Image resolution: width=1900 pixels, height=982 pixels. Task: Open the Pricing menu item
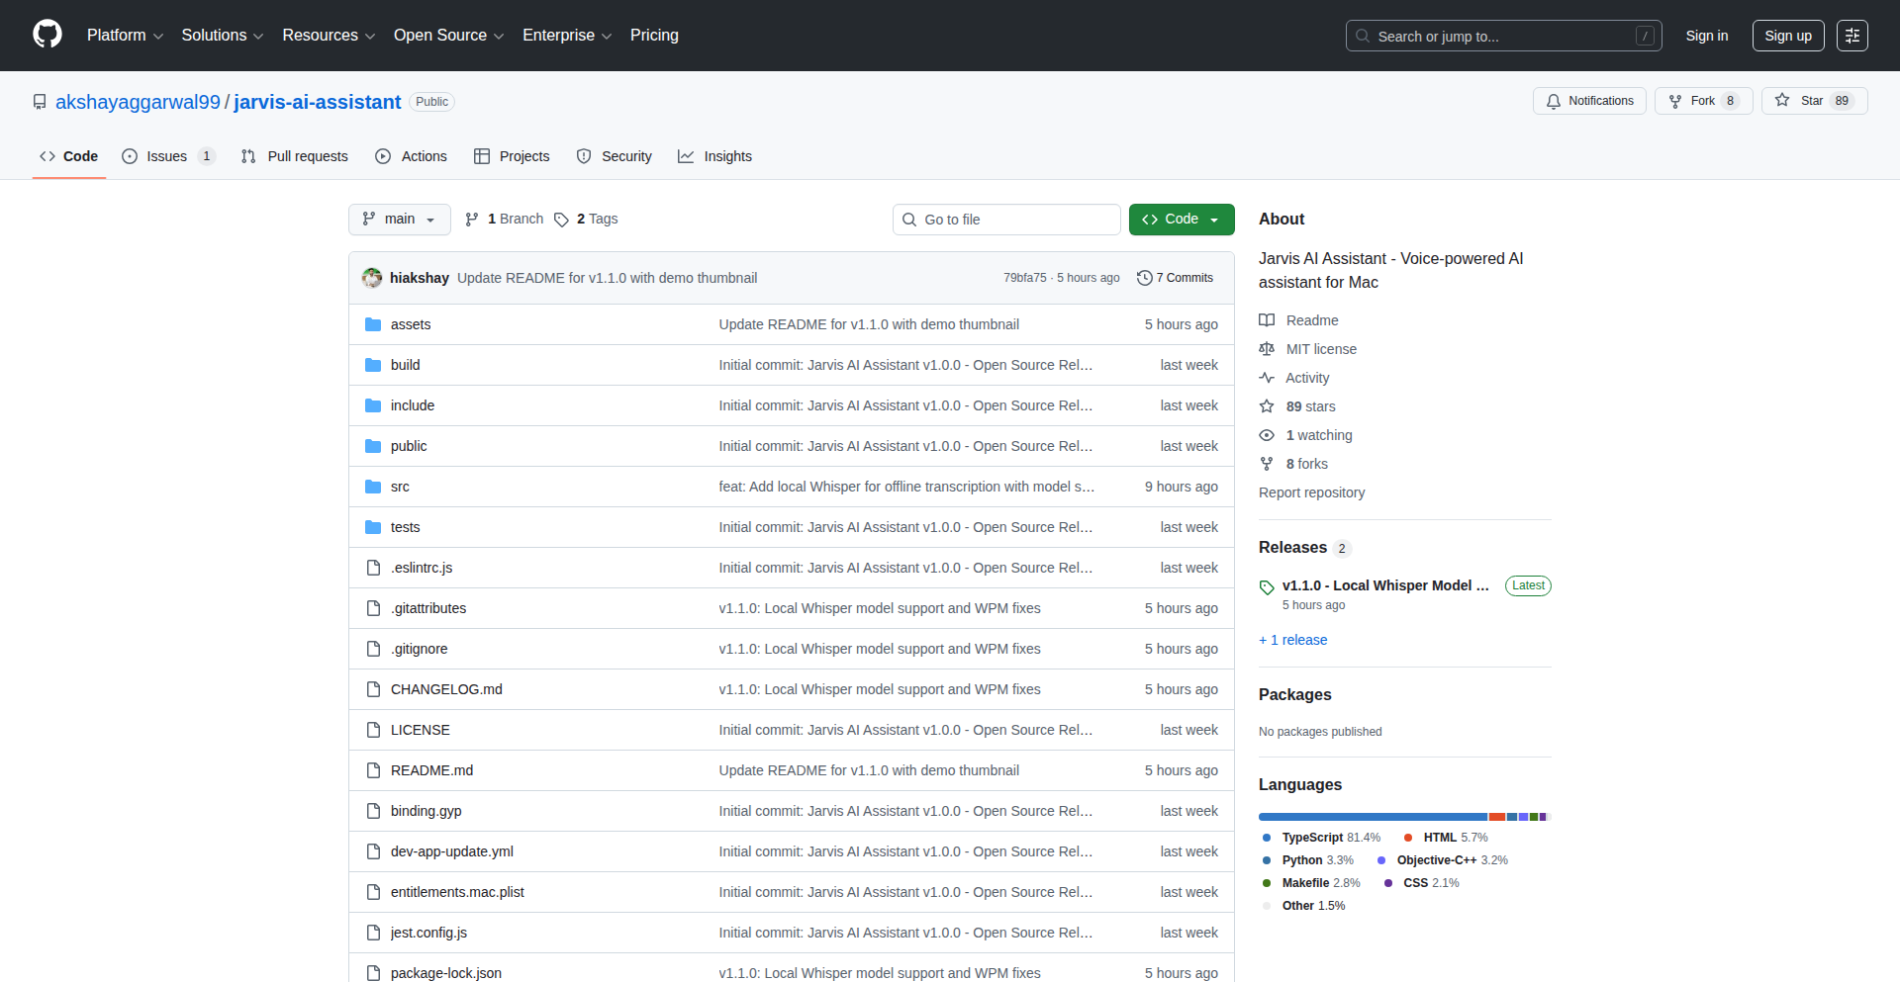click(x=654, y=36)
